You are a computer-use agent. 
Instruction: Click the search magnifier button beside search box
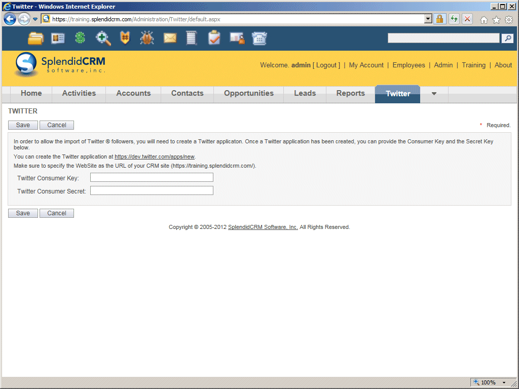click(x=507, y=38)
